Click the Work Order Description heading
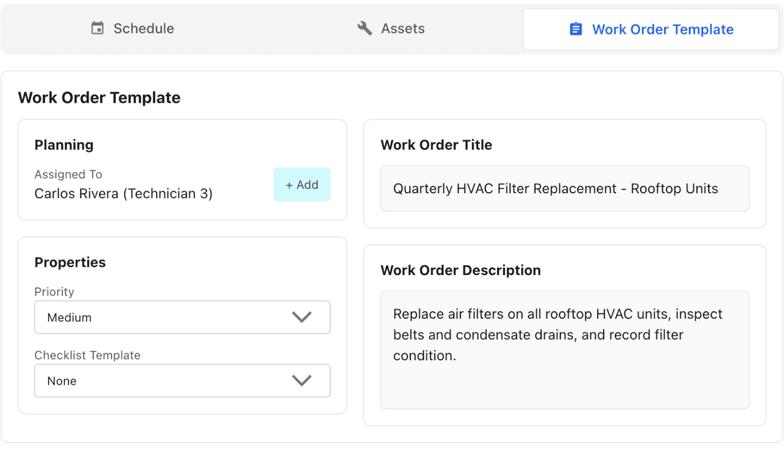This screenshot has width=784, height=449. click(461, 270)
